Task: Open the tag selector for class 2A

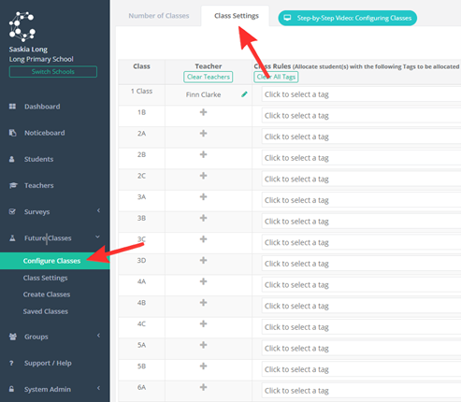Action: coord(361,136)
